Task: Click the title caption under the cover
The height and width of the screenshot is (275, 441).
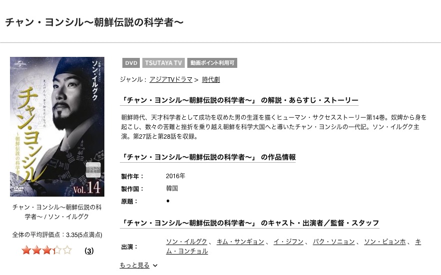Action: click(x=57, y=212)
